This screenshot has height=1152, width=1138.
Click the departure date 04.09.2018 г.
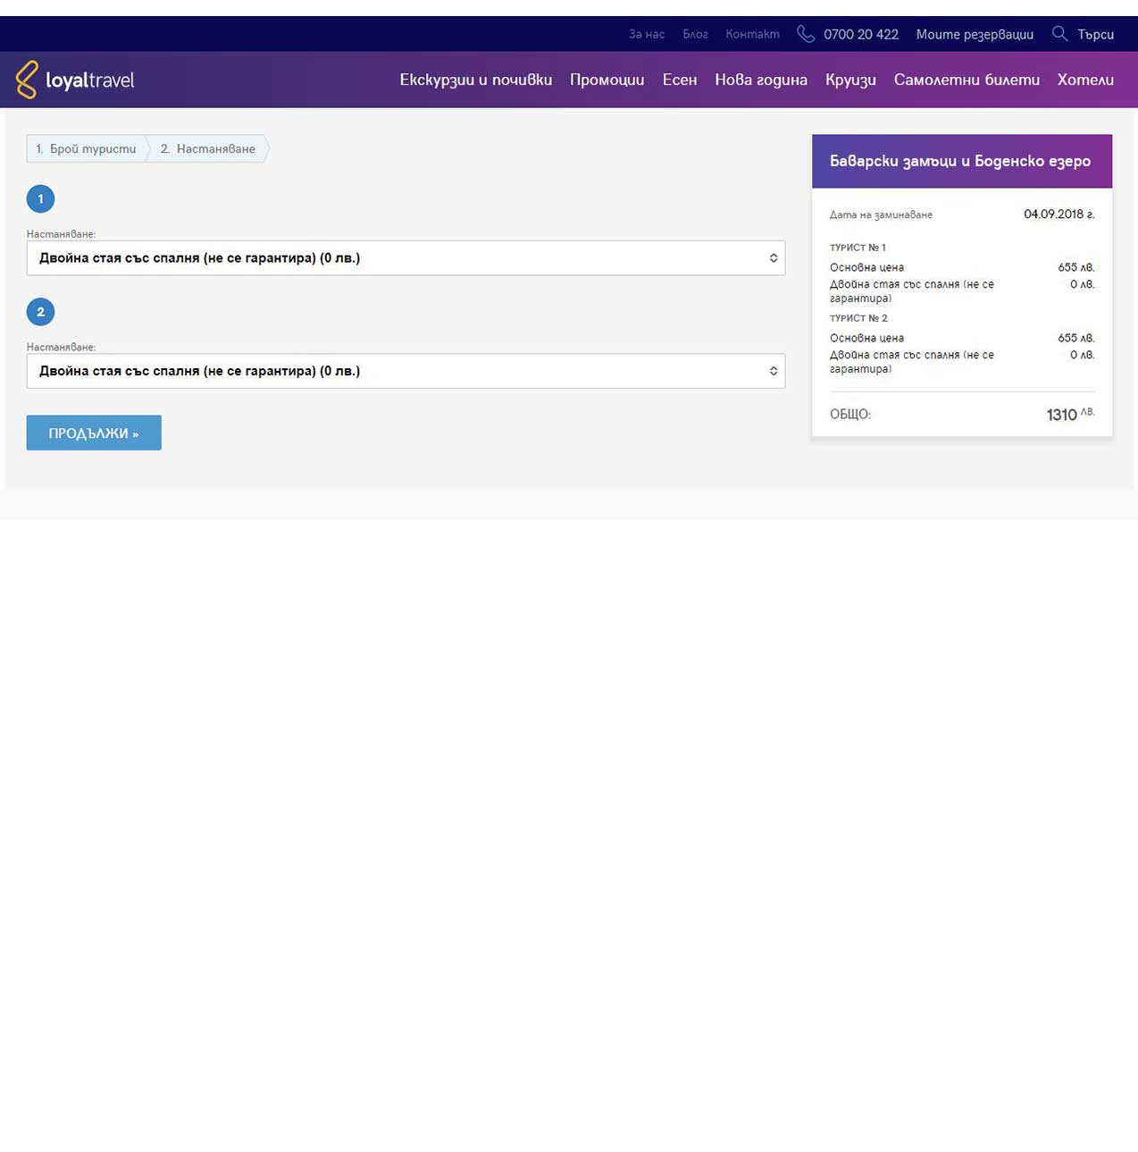tap(1059, 214)
